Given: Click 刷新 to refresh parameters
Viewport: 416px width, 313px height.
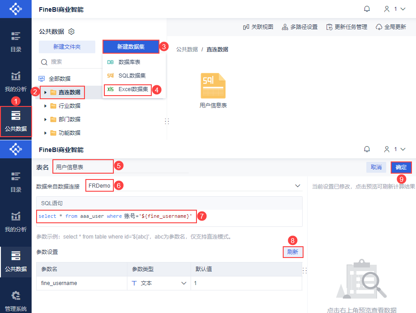Looking at the screenshot, I should tap(293, 252).
